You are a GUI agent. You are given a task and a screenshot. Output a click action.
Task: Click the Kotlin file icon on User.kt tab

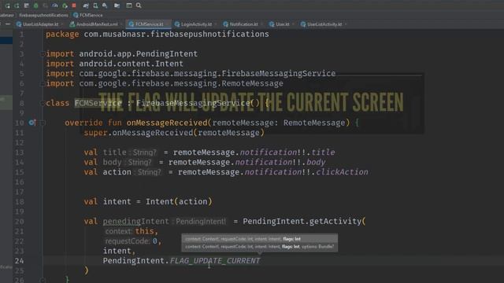click(272, 24)
